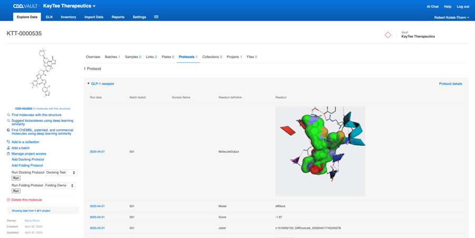The image size is (475, 238).
Task: Open the Reports tab
Action: (118, 17)
